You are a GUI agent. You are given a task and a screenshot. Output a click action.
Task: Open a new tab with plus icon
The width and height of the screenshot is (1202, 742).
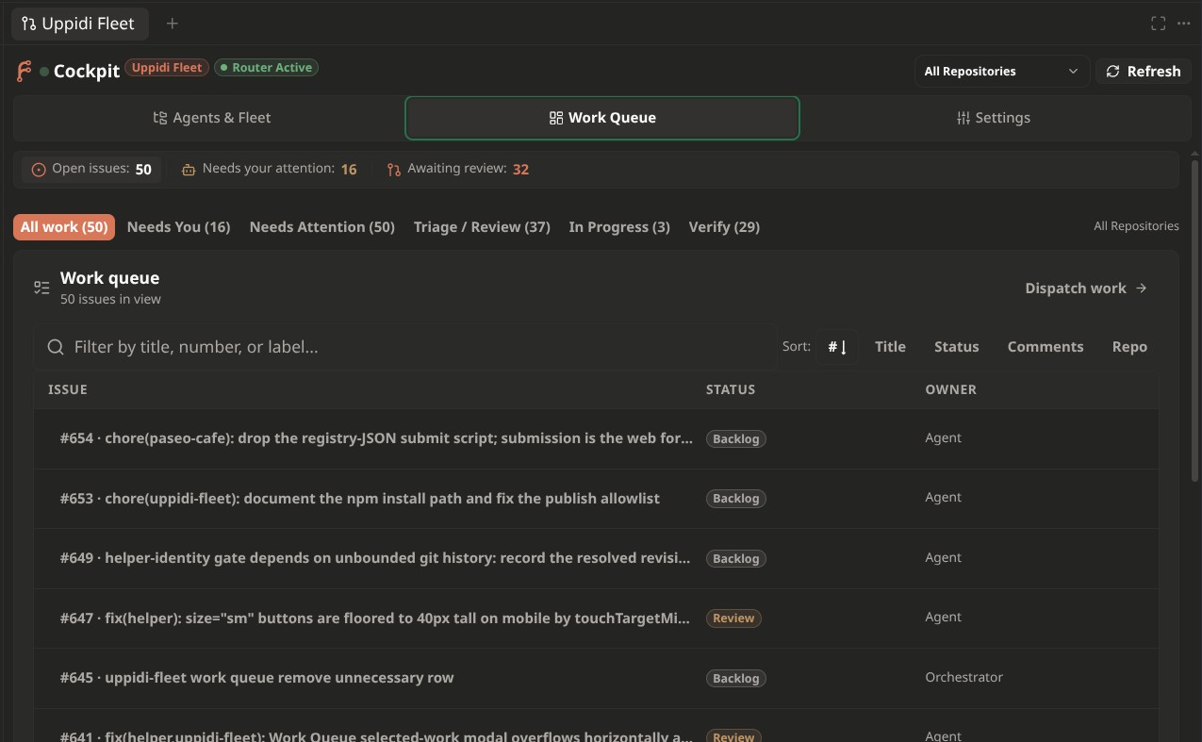(x=172, y=24)
